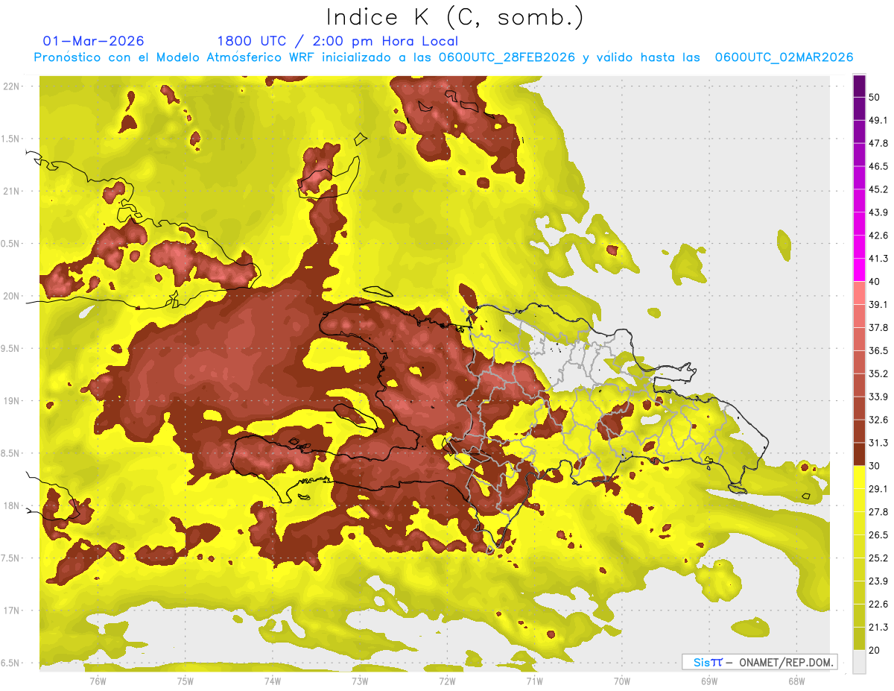The height and width of the screenshot is (691, 894).
Task: Click the color scale value "46.5"
Action: pos(878,166)
